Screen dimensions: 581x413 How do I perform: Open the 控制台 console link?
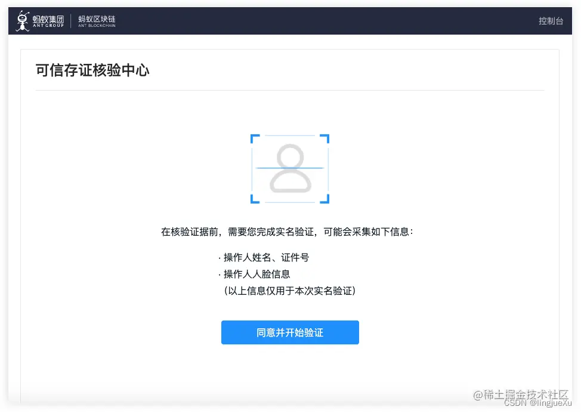550,21
